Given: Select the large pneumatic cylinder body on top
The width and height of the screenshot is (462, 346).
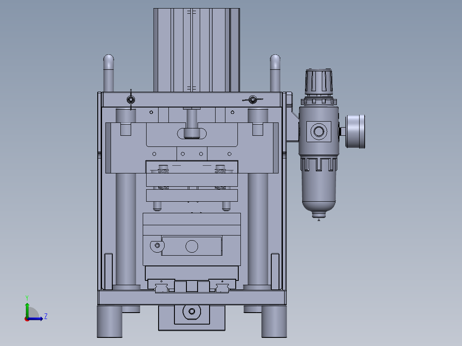Looking at the screenshot, I should 197,50.
